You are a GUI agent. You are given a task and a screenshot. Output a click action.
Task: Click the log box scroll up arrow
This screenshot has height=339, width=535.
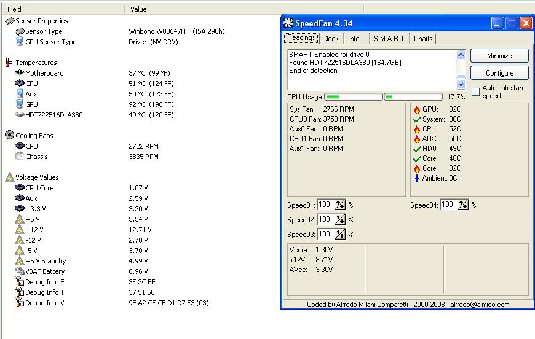[x=461, y=55]
